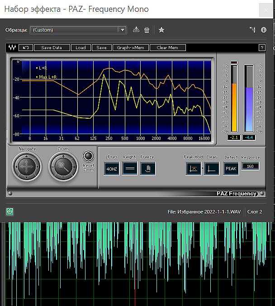Toggle effect power state button
275x306 pixels.
coord(10,212)
